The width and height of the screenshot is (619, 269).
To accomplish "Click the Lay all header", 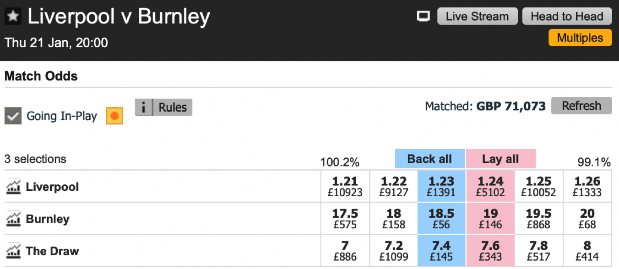I will pos(500,159).
